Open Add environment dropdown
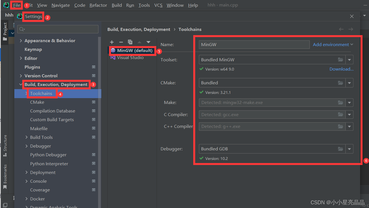Image resolution: width=369 pixels, height=208 pixels. 333,44
